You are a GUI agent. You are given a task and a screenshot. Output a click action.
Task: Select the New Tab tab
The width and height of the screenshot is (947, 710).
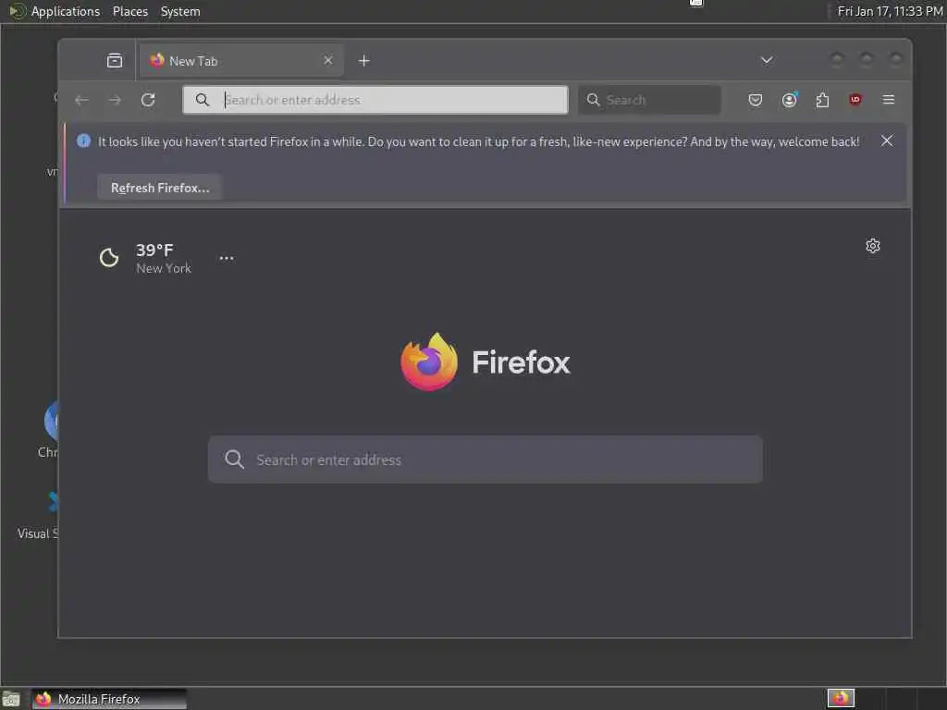pyautogui.click(x=241, y=60)
